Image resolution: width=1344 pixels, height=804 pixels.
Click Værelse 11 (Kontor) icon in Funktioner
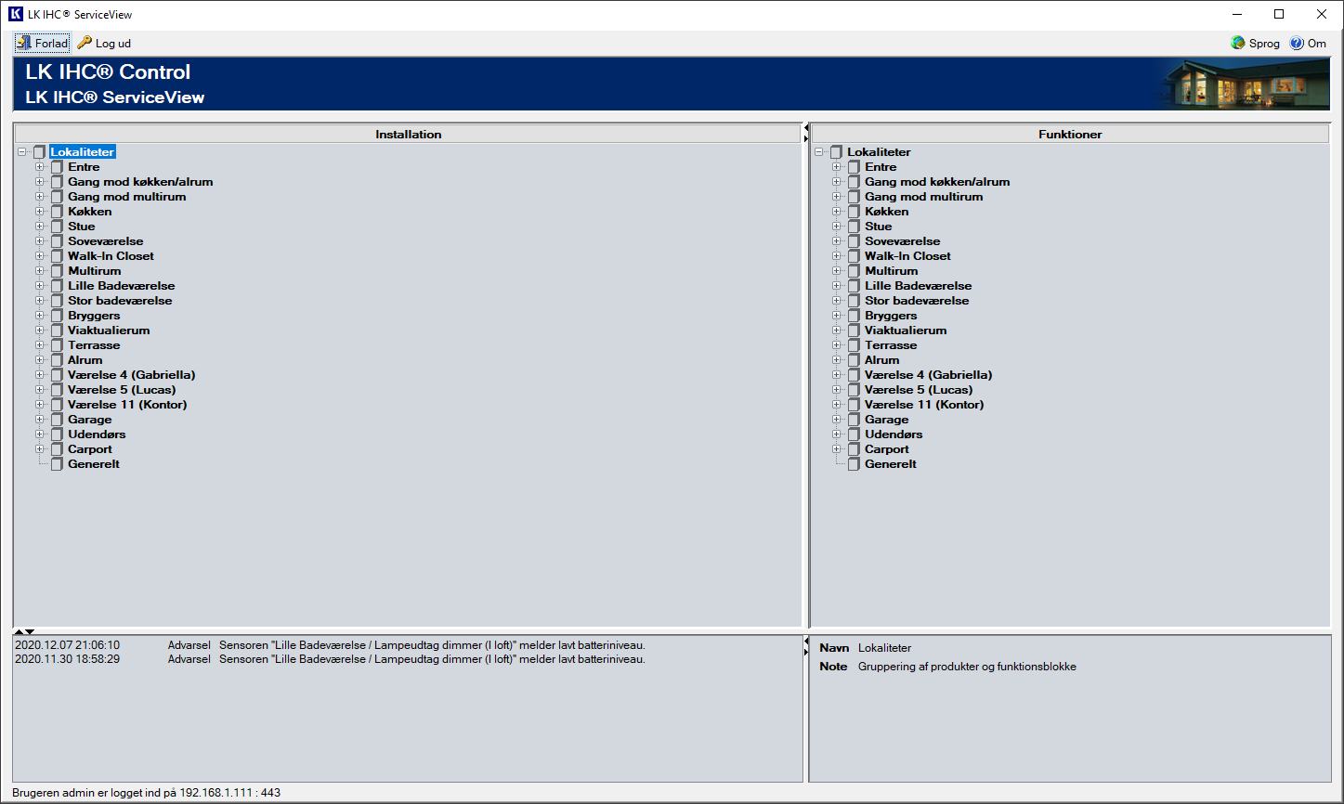pos(854,405)
